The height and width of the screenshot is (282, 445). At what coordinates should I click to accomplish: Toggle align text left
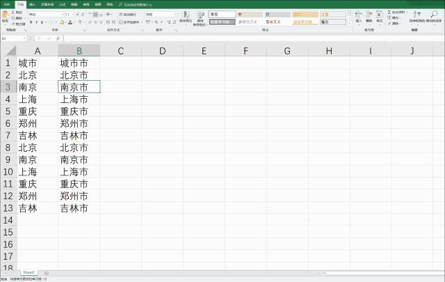[x=90, y=22]
